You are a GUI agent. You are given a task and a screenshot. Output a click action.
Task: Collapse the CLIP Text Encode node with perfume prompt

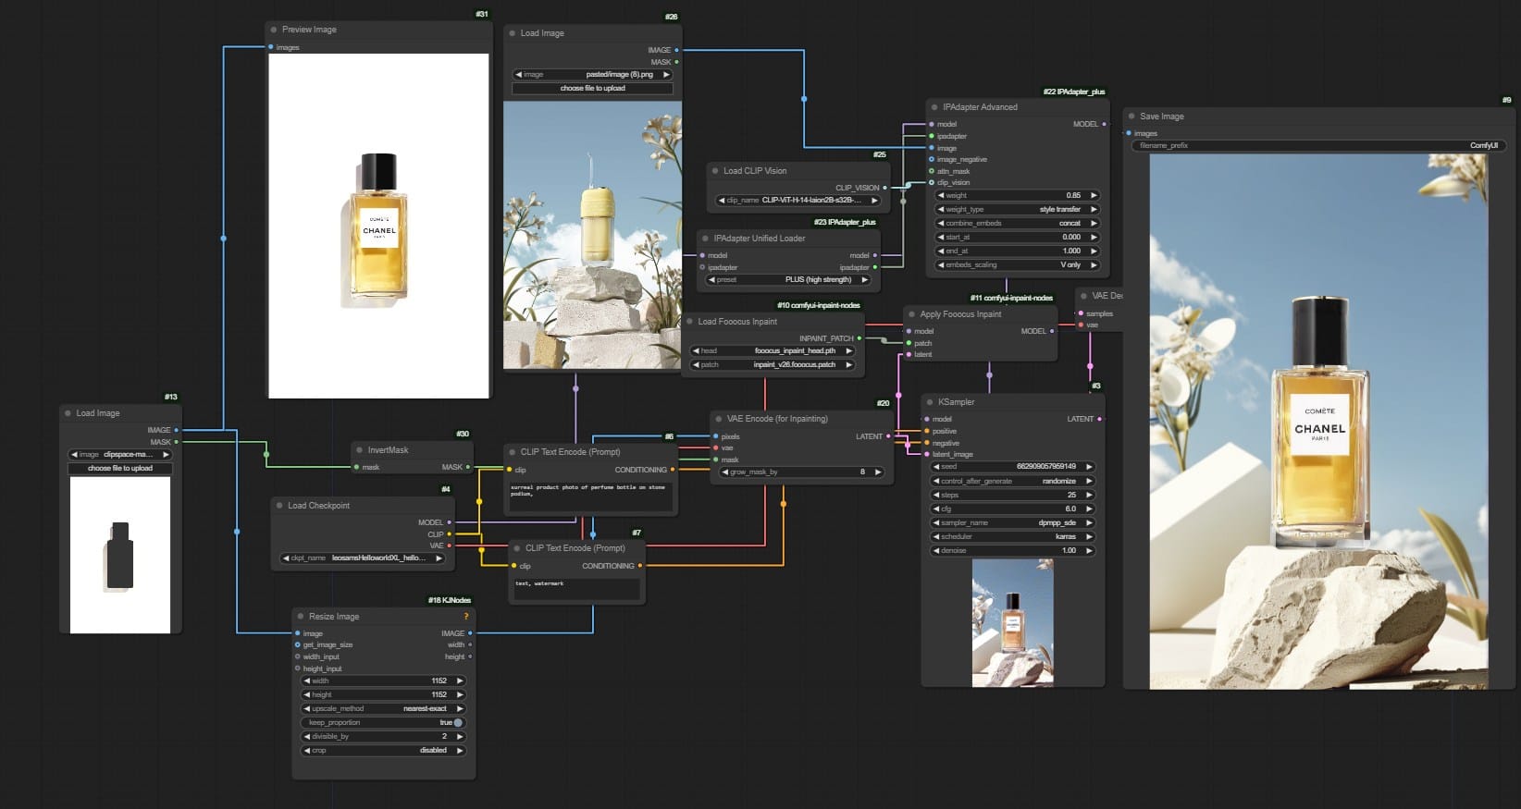pyautogui.click(x=512, y=452)
